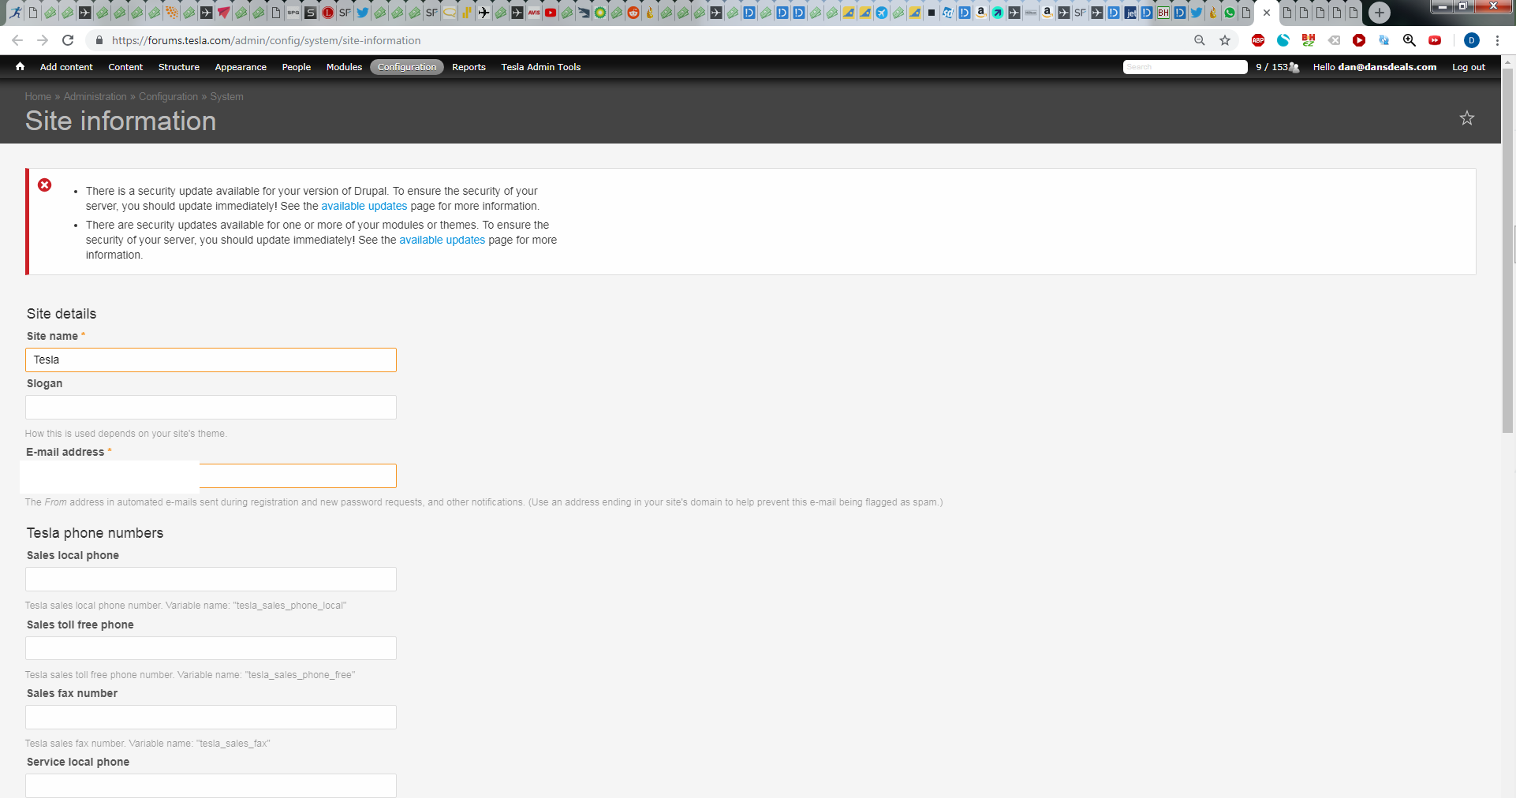Bookmark this page with the star icon
This screenshot has height=798, width=1516.
(1225, 40)
